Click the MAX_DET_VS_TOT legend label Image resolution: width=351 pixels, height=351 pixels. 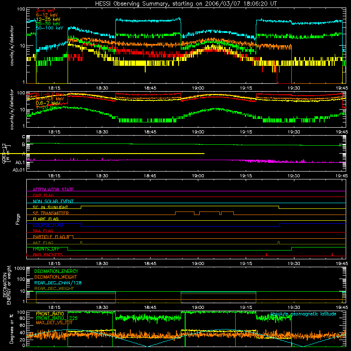click(x=54, y=322)
